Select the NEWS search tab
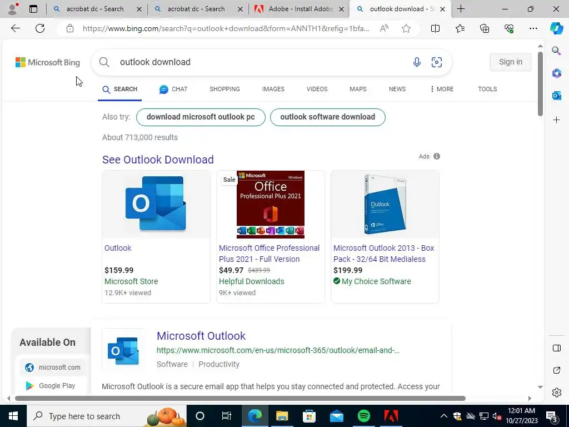569x427 pixels. coord(397,89)
